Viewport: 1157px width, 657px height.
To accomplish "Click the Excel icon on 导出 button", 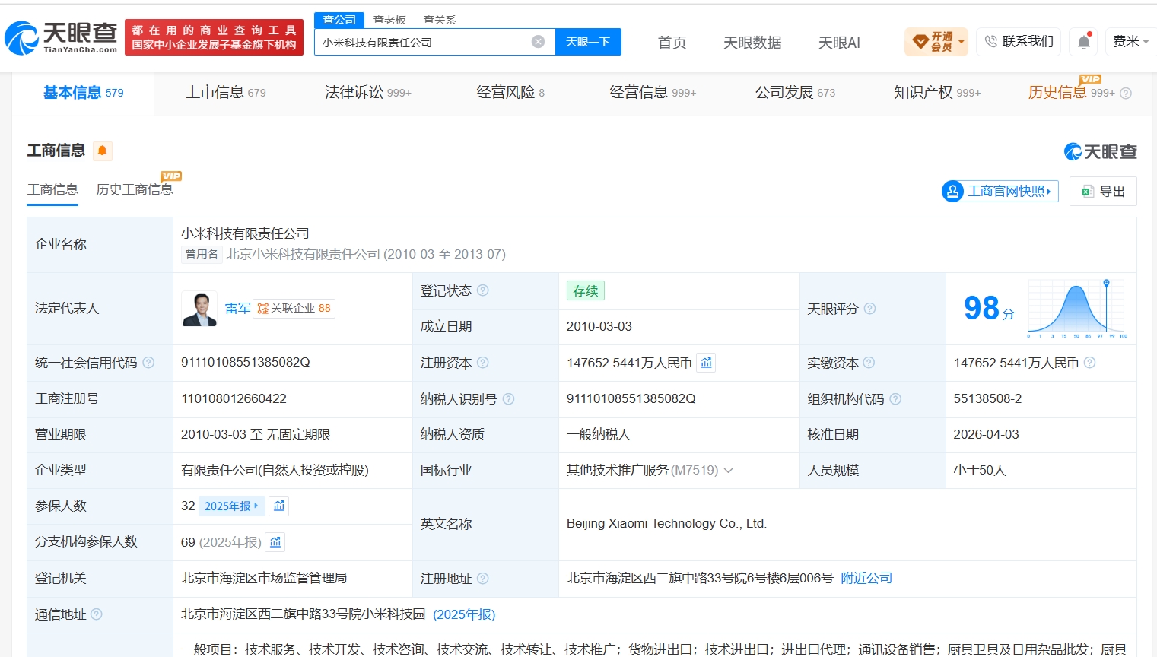I will [1088, 192].
